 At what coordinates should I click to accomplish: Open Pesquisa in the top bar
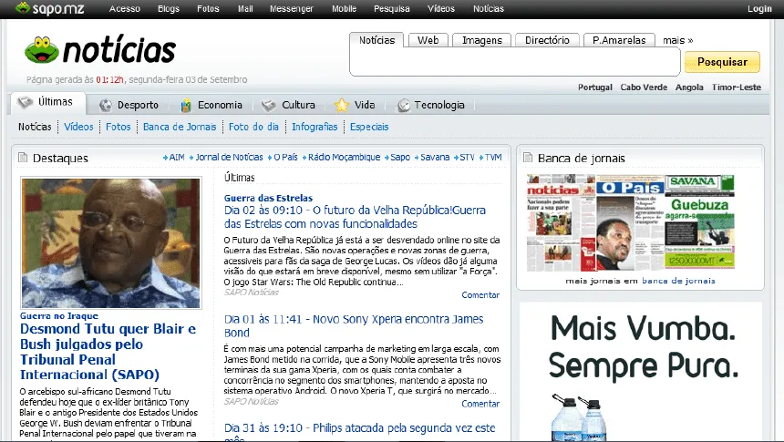pos(391,8)
